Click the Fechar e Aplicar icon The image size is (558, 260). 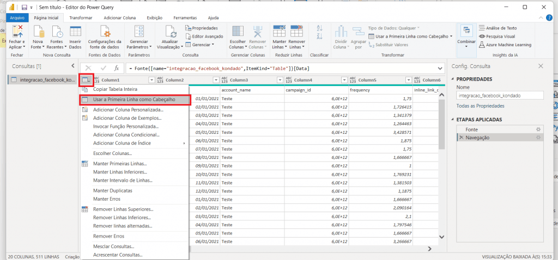point(17,32)
